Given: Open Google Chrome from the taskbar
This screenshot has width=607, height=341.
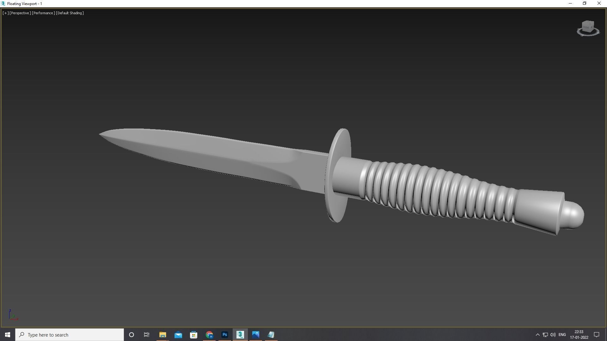Looking at the screenshot, I should tap(209, 335).
